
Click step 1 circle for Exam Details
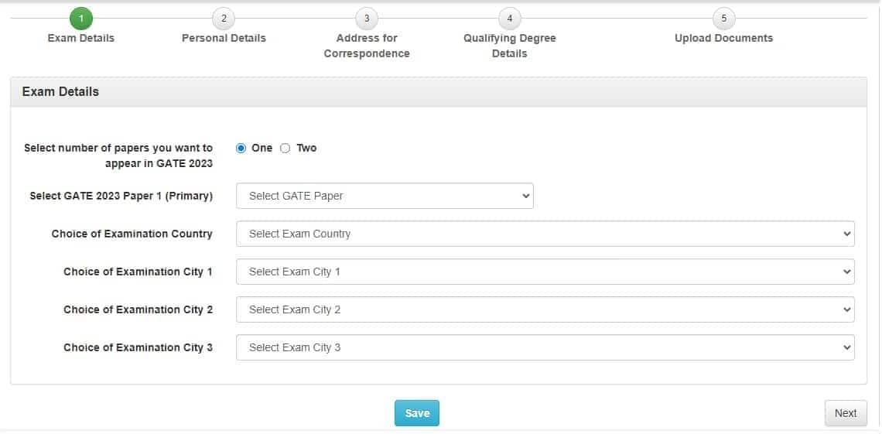81,19
